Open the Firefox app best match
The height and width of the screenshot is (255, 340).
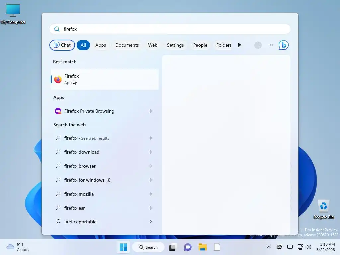coord(105,79)
